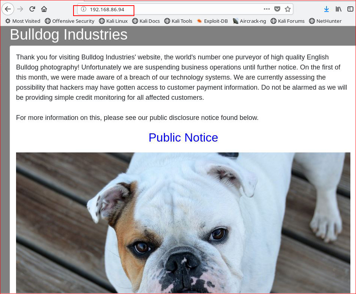Click the Bulldog Industries page heading
The width and height of the screenshot is (356, 294).
click(69, 34)
